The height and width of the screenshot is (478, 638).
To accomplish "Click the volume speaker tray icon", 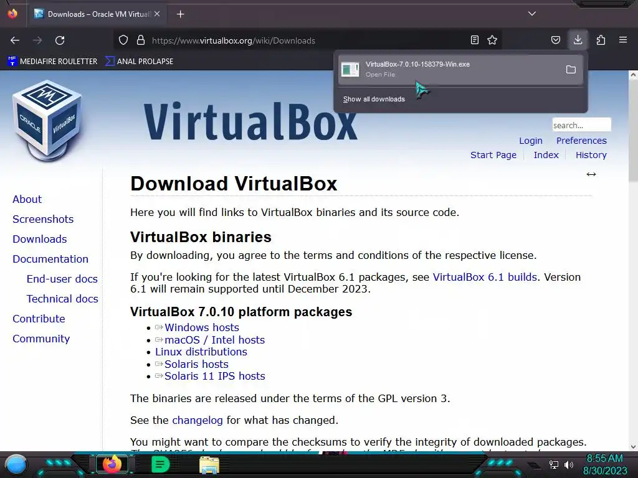I will coord(568,464).
